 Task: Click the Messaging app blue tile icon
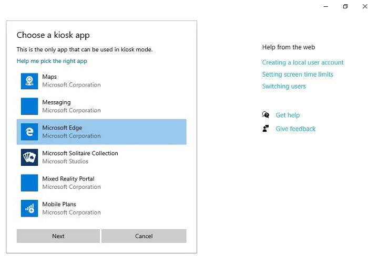(x=29, y=106)
